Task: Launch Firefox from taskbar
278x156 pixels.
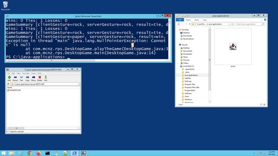Action: pos(39,153)
